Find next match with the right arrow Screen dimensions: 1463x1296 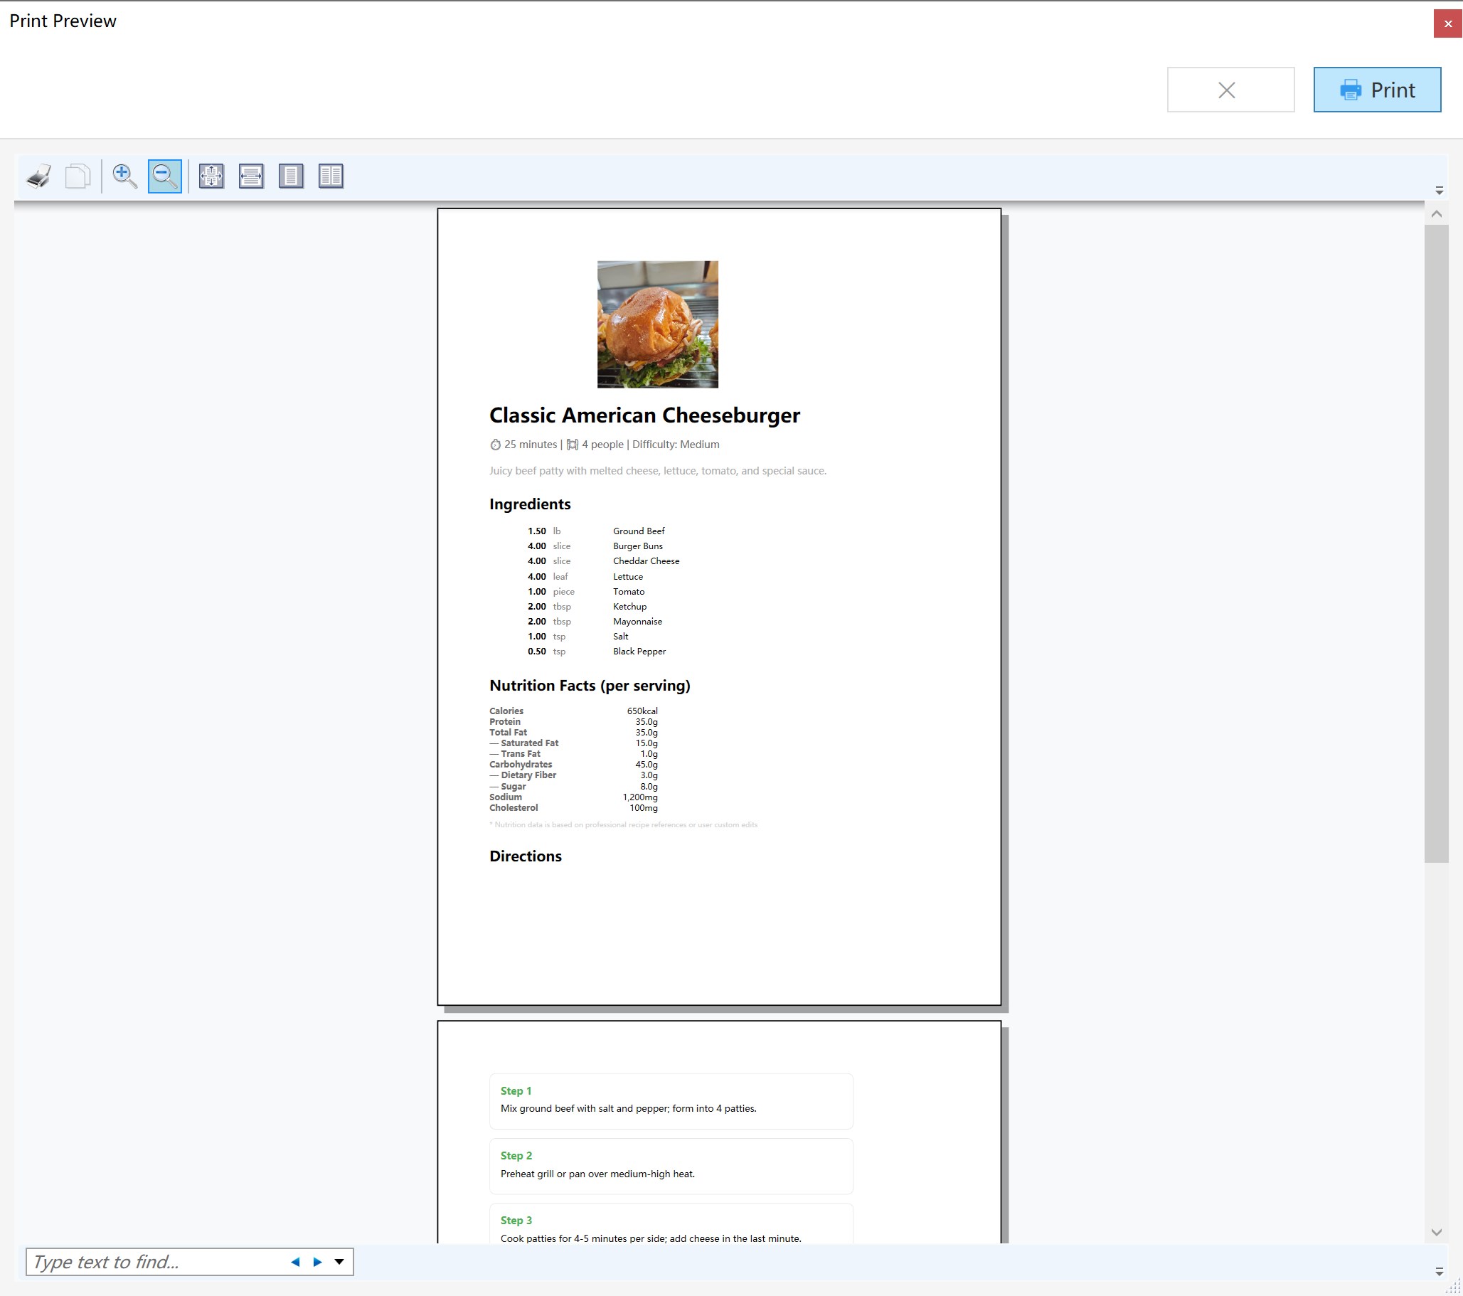pyautogui.click(x=317, y=1262)
